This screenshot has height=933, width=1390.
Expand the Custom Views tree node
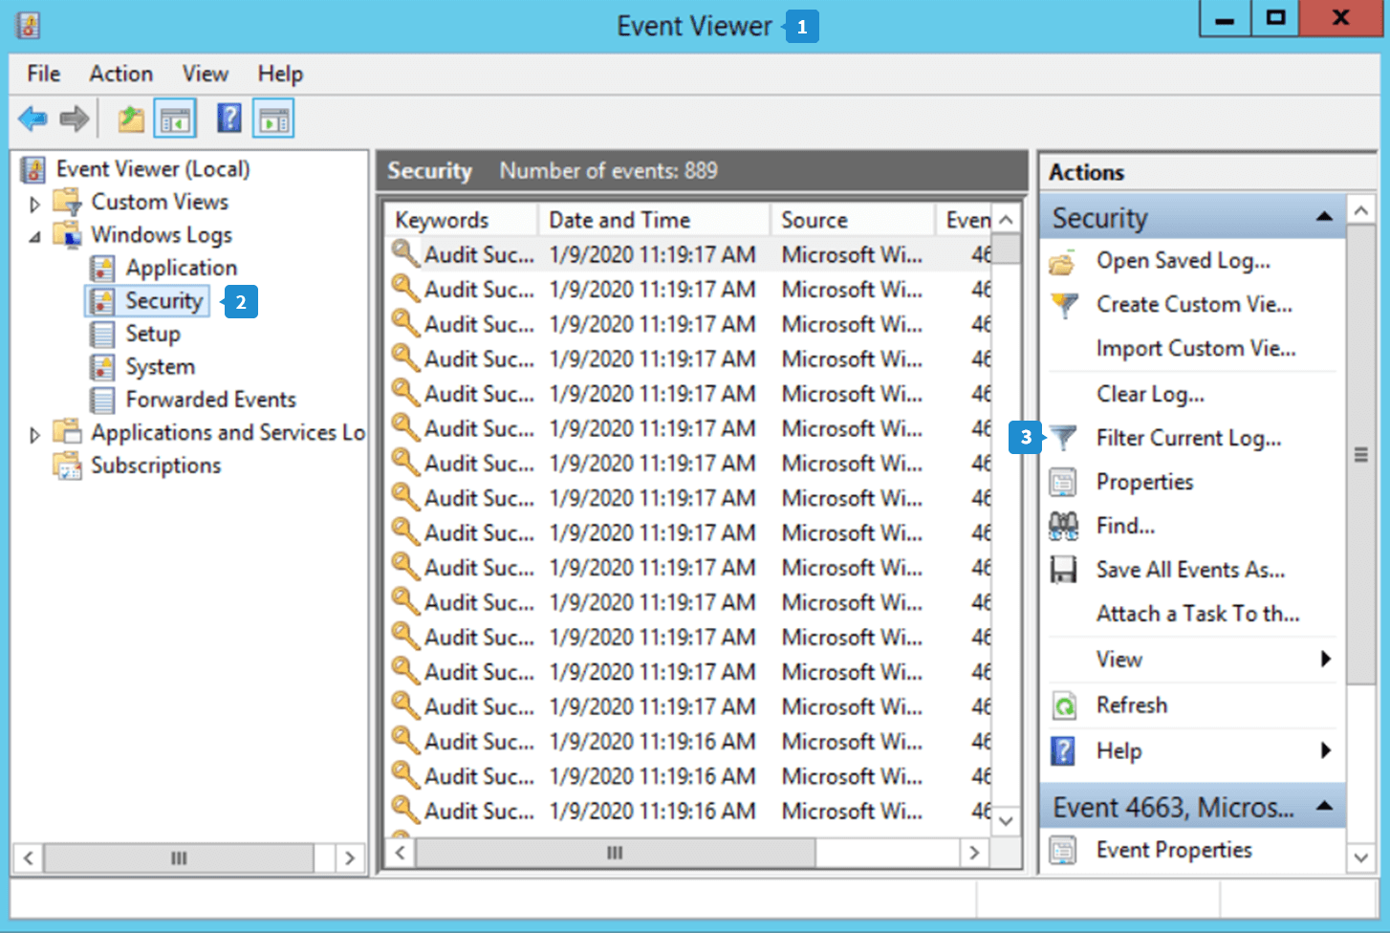pos(34,203)
